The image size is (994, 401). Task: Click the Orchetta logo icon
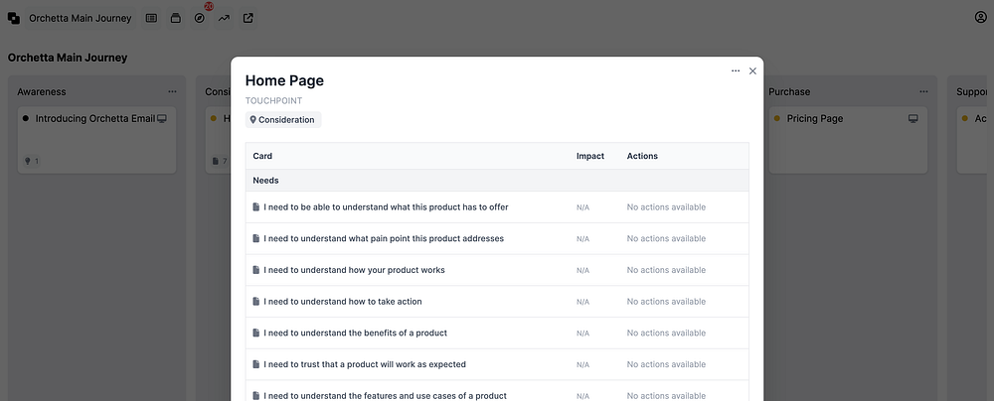(x=14, y=18)
